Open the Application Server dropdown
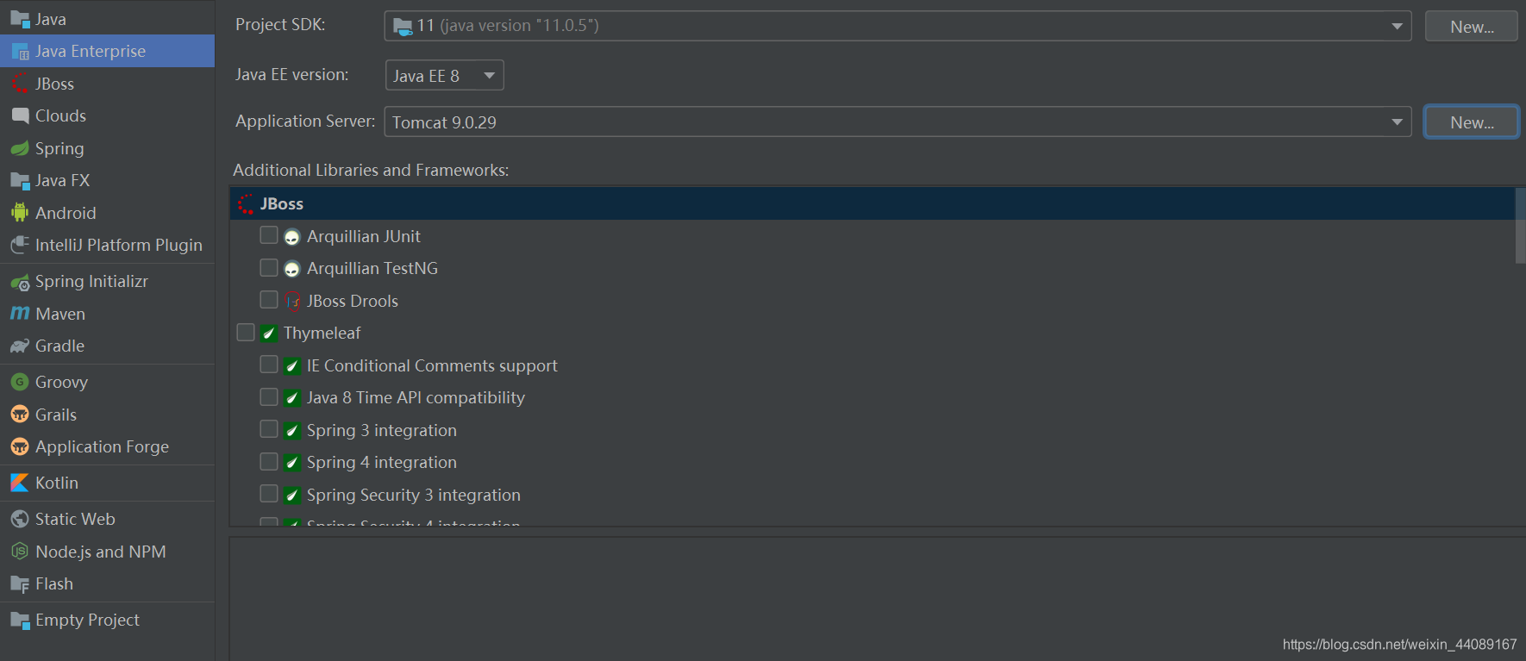1526x661 pixels. pos(897,122)
